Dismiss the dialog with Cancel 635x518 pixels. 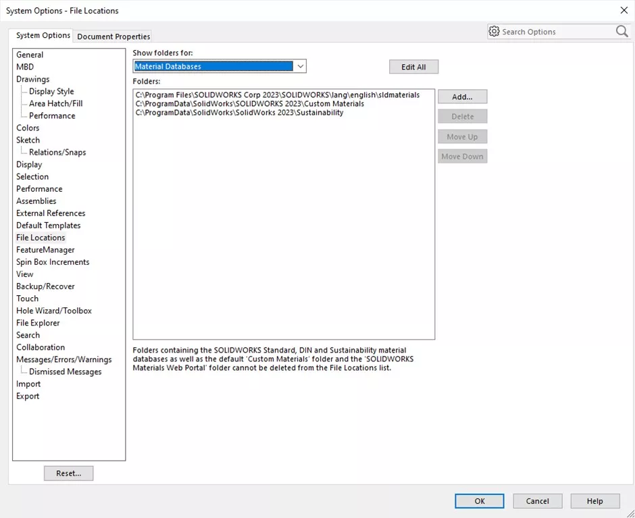(x=537, y=500)
